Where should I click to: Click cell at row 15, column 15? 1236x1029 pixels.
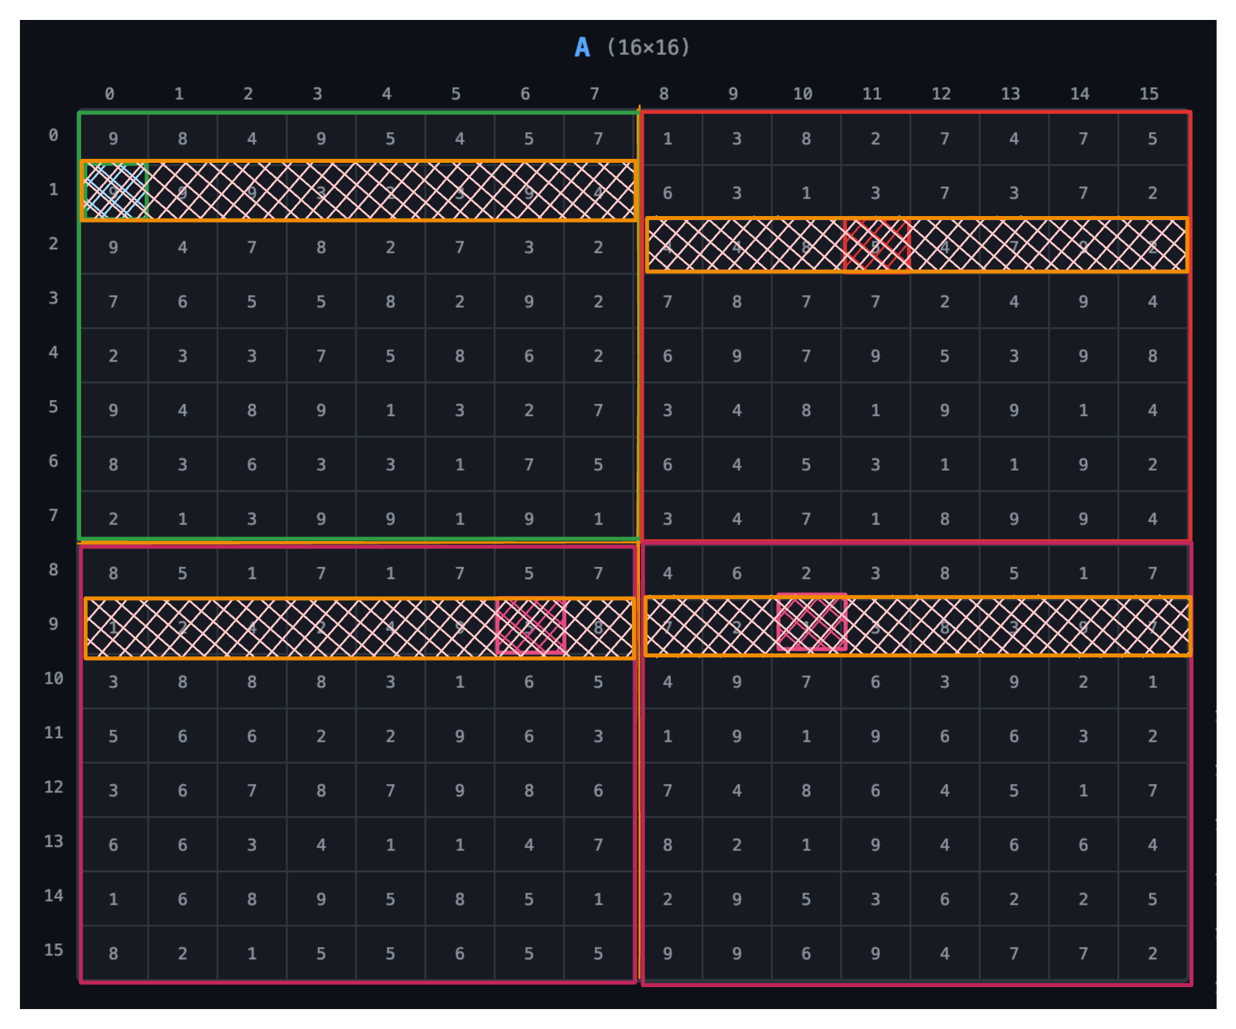(x=1152, y=954)
